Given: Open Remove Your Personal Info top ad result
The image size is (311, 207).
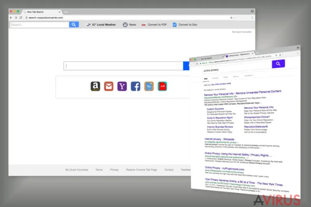Looking at the screenshot, I should coord(243,93).
